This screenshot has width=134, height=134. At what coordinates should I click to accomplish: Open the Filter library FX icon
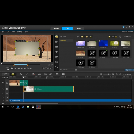57,62
